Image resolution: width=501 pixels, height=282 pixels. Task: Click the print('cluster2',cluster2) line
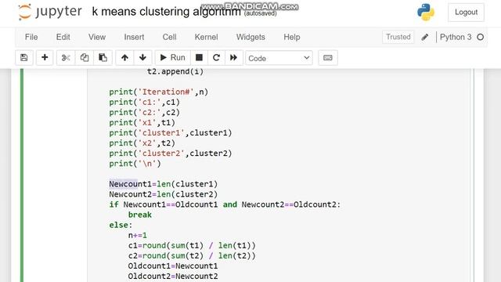click(171, 154)
